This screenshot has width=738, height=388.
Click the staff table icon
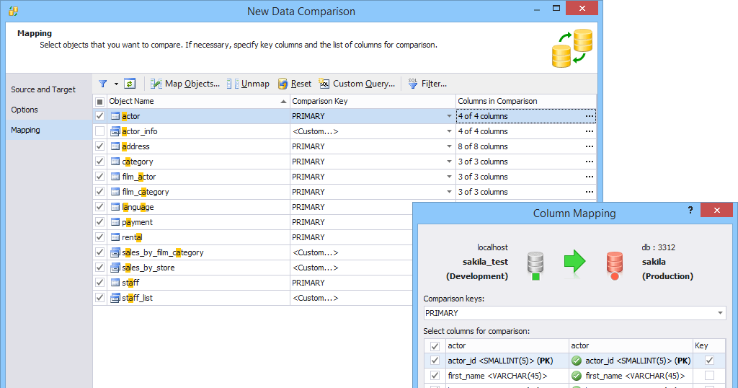[115, 283]
